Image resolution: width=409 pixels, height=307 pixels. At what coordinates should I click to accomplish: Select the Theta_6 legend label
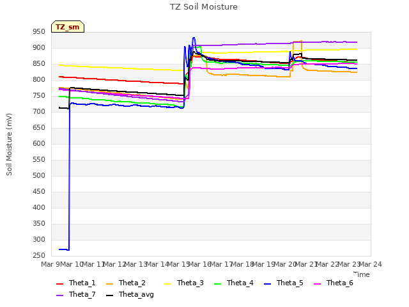[339, 283]
